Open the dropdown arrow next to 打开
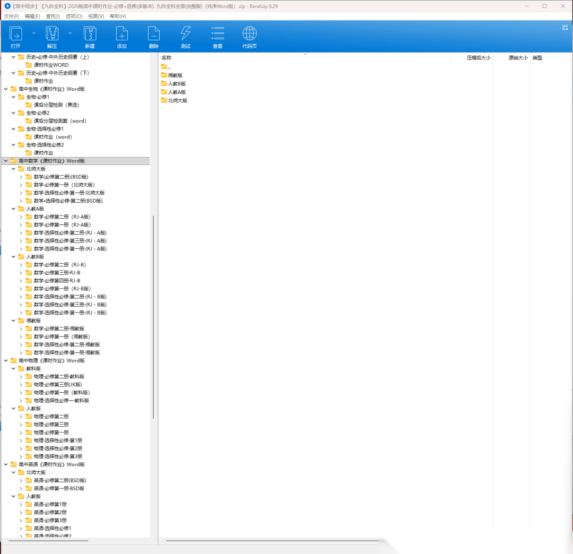573x554 pixels. pyautogui.click(x=33, y=33)
